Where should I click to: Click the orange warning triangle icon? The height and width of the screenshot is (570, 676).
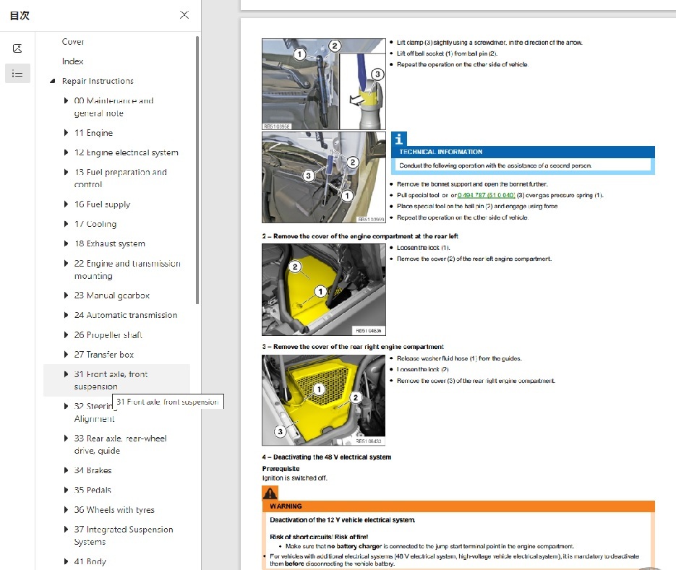pos(270,493)
